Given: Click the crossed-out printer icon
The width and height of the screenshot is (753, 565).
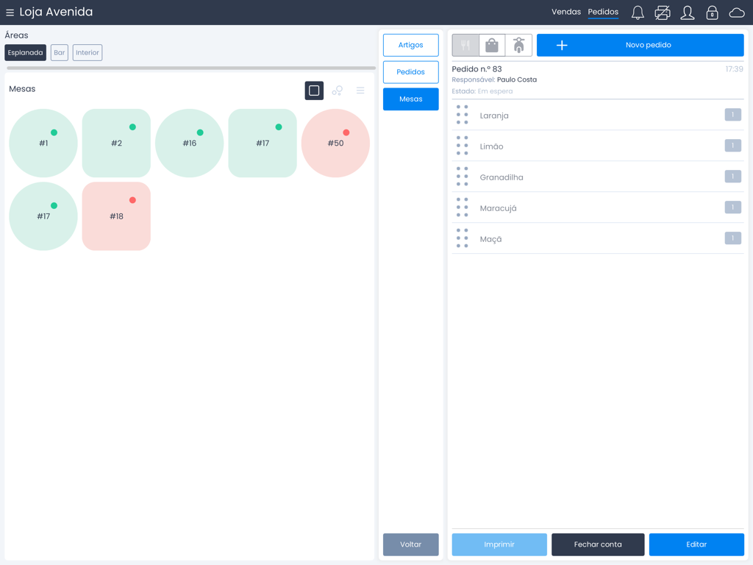Looking at the screenshot, I should [663, 13].
